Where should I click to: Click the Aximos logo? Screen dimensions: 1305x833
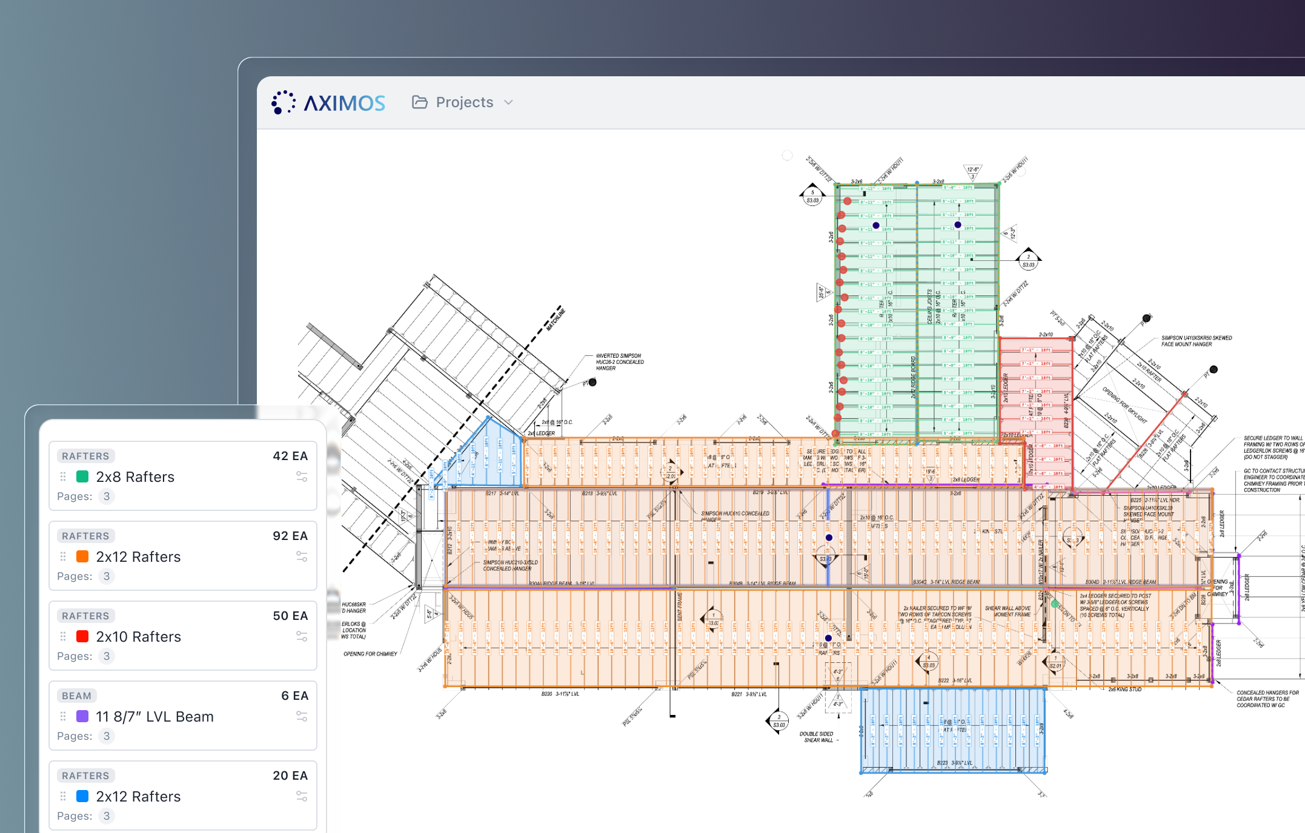pyautogui.click(x=328, y=103)
